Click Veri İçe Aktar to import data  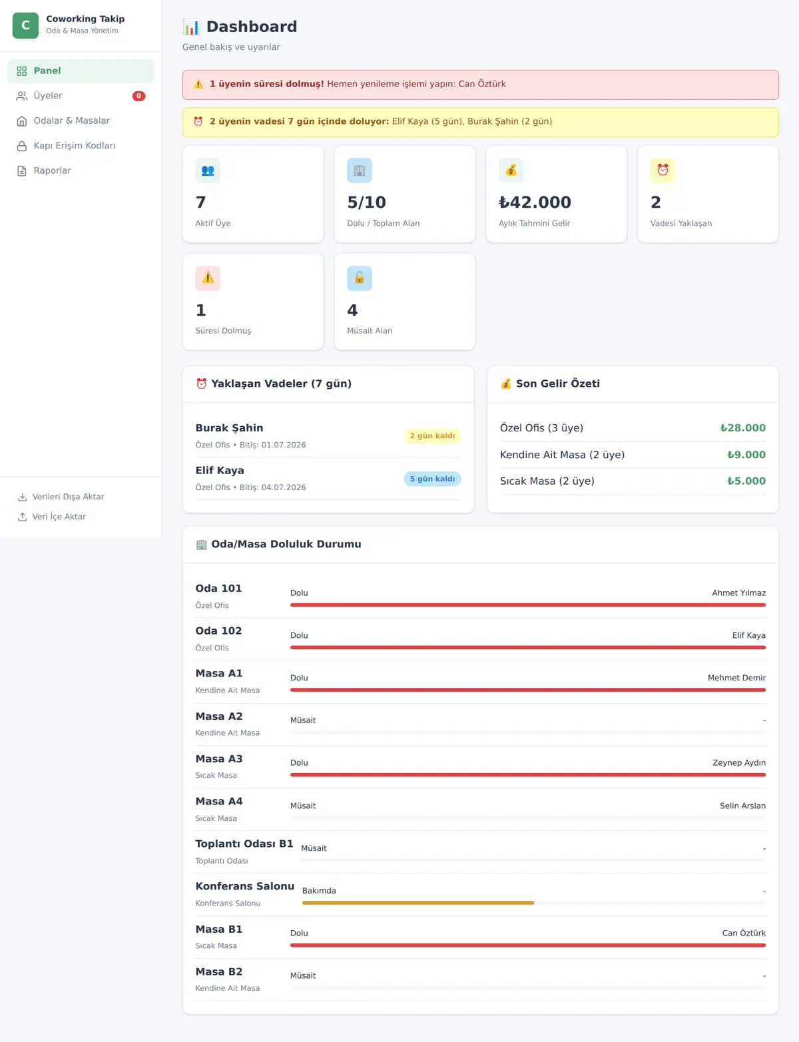pos(81,517)
